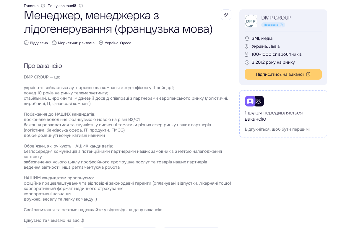
Task: Open the DMP GROUP company name link
Action: [x=276, y=18]
